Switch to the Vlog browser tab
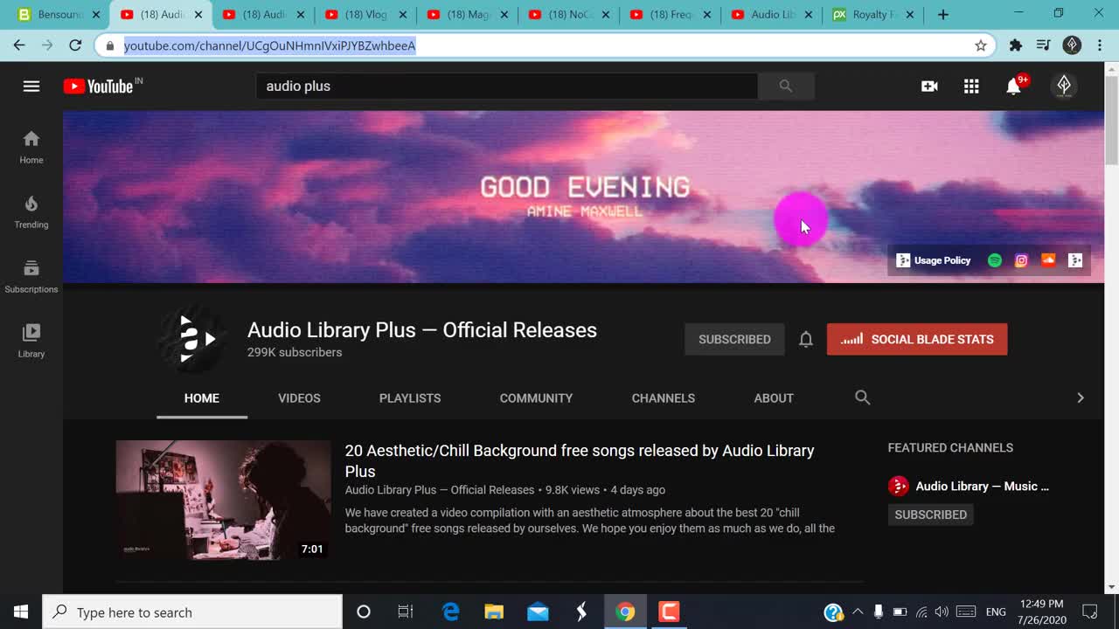The image size is (1119, 629). tap(366, 15)
